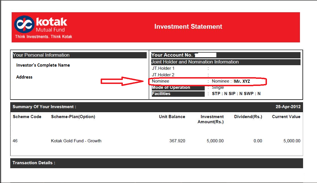Click the 'JT.Holder 2' label
317x183 pixels.
pyautogui.click(x=163, y=75)
